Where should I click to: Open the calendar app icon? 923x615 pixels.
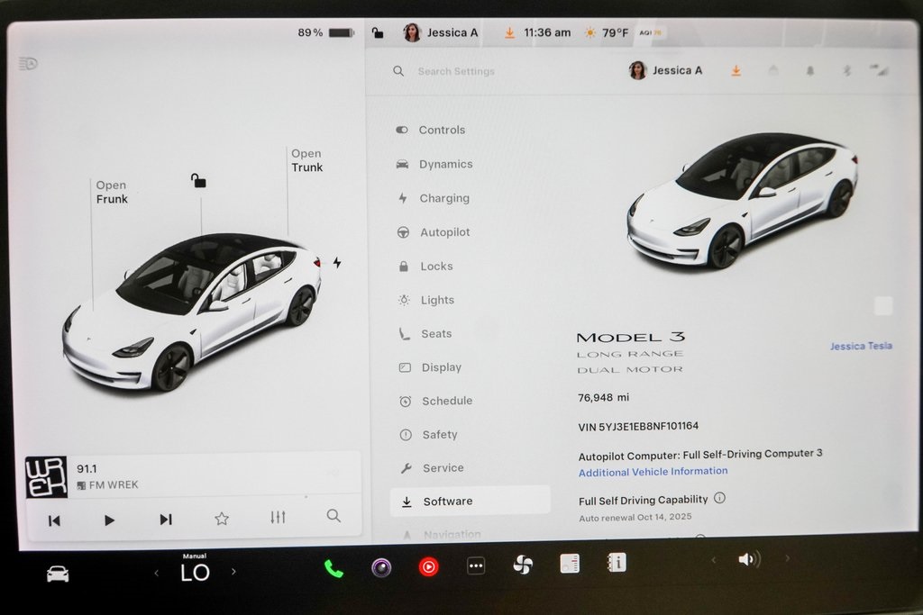click(570, 564)
